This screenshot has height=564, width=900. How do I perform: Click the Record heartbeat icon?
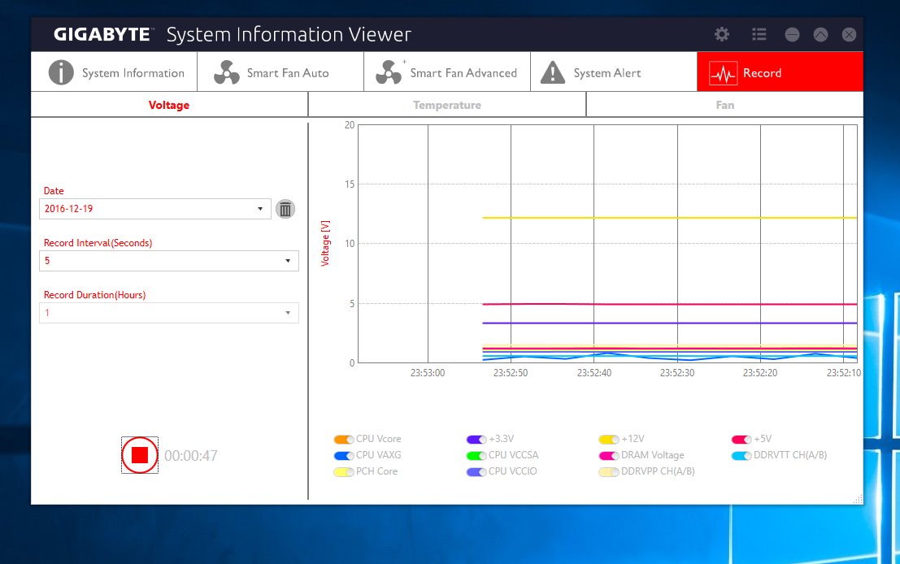pos(723,73)
